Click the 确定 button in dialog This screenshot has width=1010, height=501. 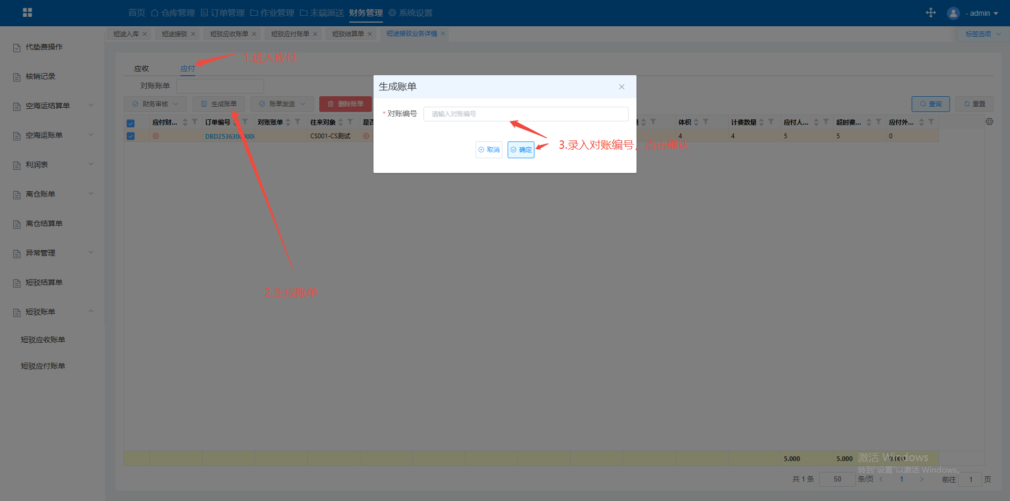(x=521, y=150)
